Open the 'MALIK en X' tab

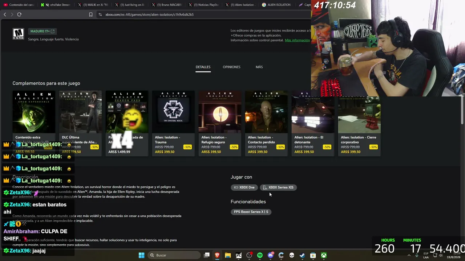click(x=93, y=5)
